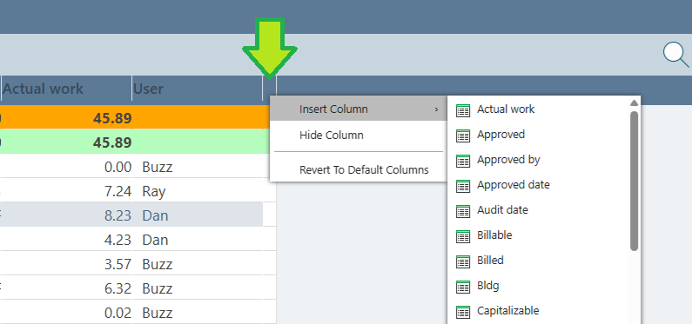The height and width of the screenshot is (324, 692).
Task: Click the Actual work column icon
Action: (x=462, y=110)
